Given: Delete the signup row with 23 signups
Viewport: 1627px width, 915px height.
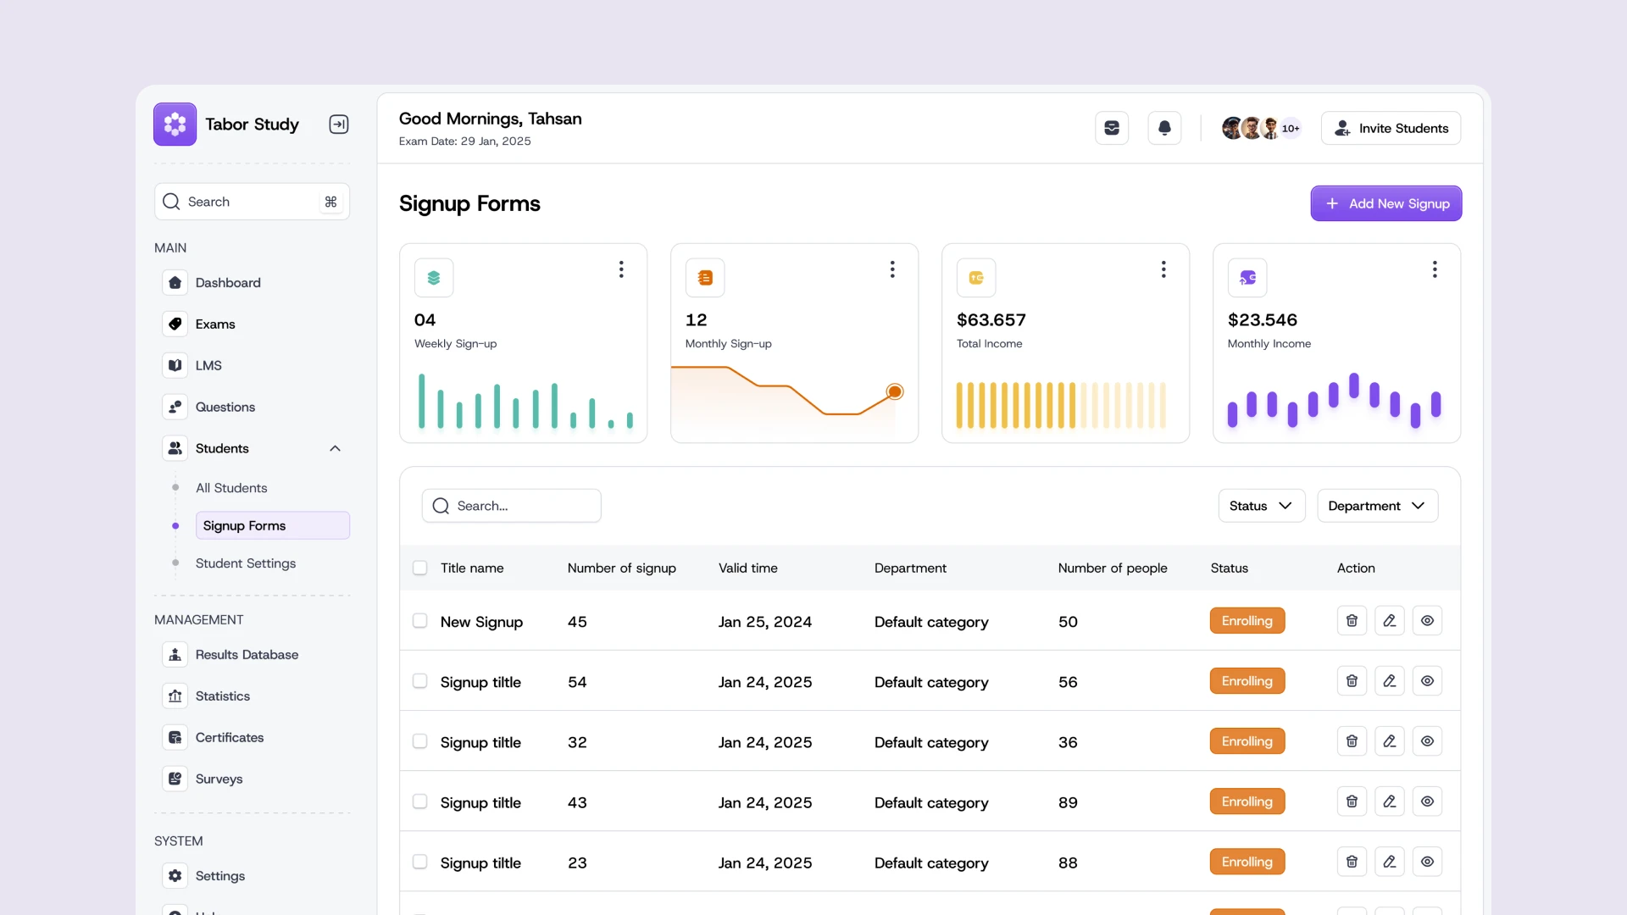Looking at the screenshot, I should point(1352,862).
